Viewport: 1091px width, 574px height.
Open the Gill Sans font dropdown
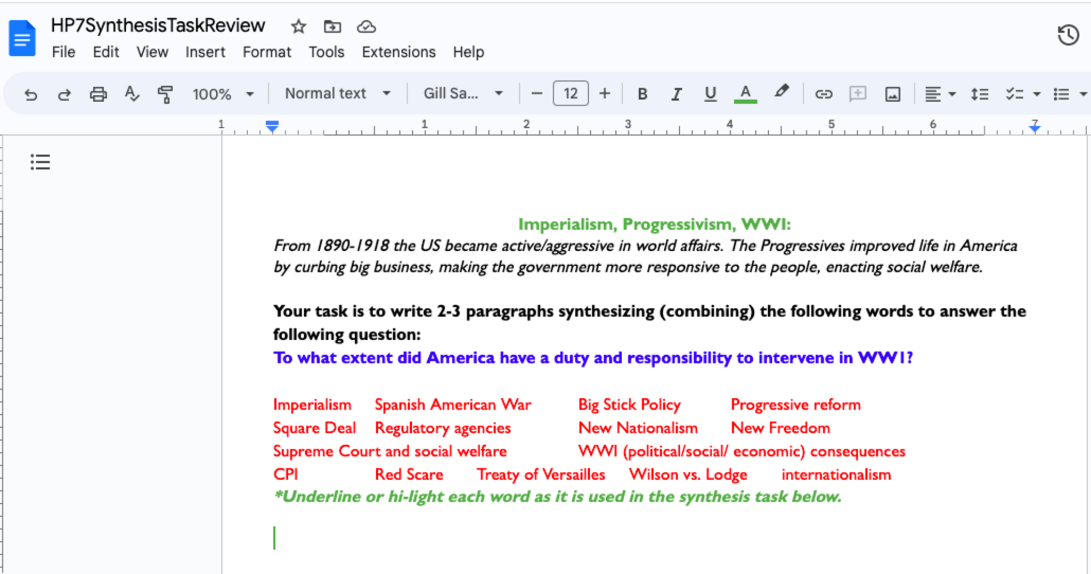tap(462, 94)
